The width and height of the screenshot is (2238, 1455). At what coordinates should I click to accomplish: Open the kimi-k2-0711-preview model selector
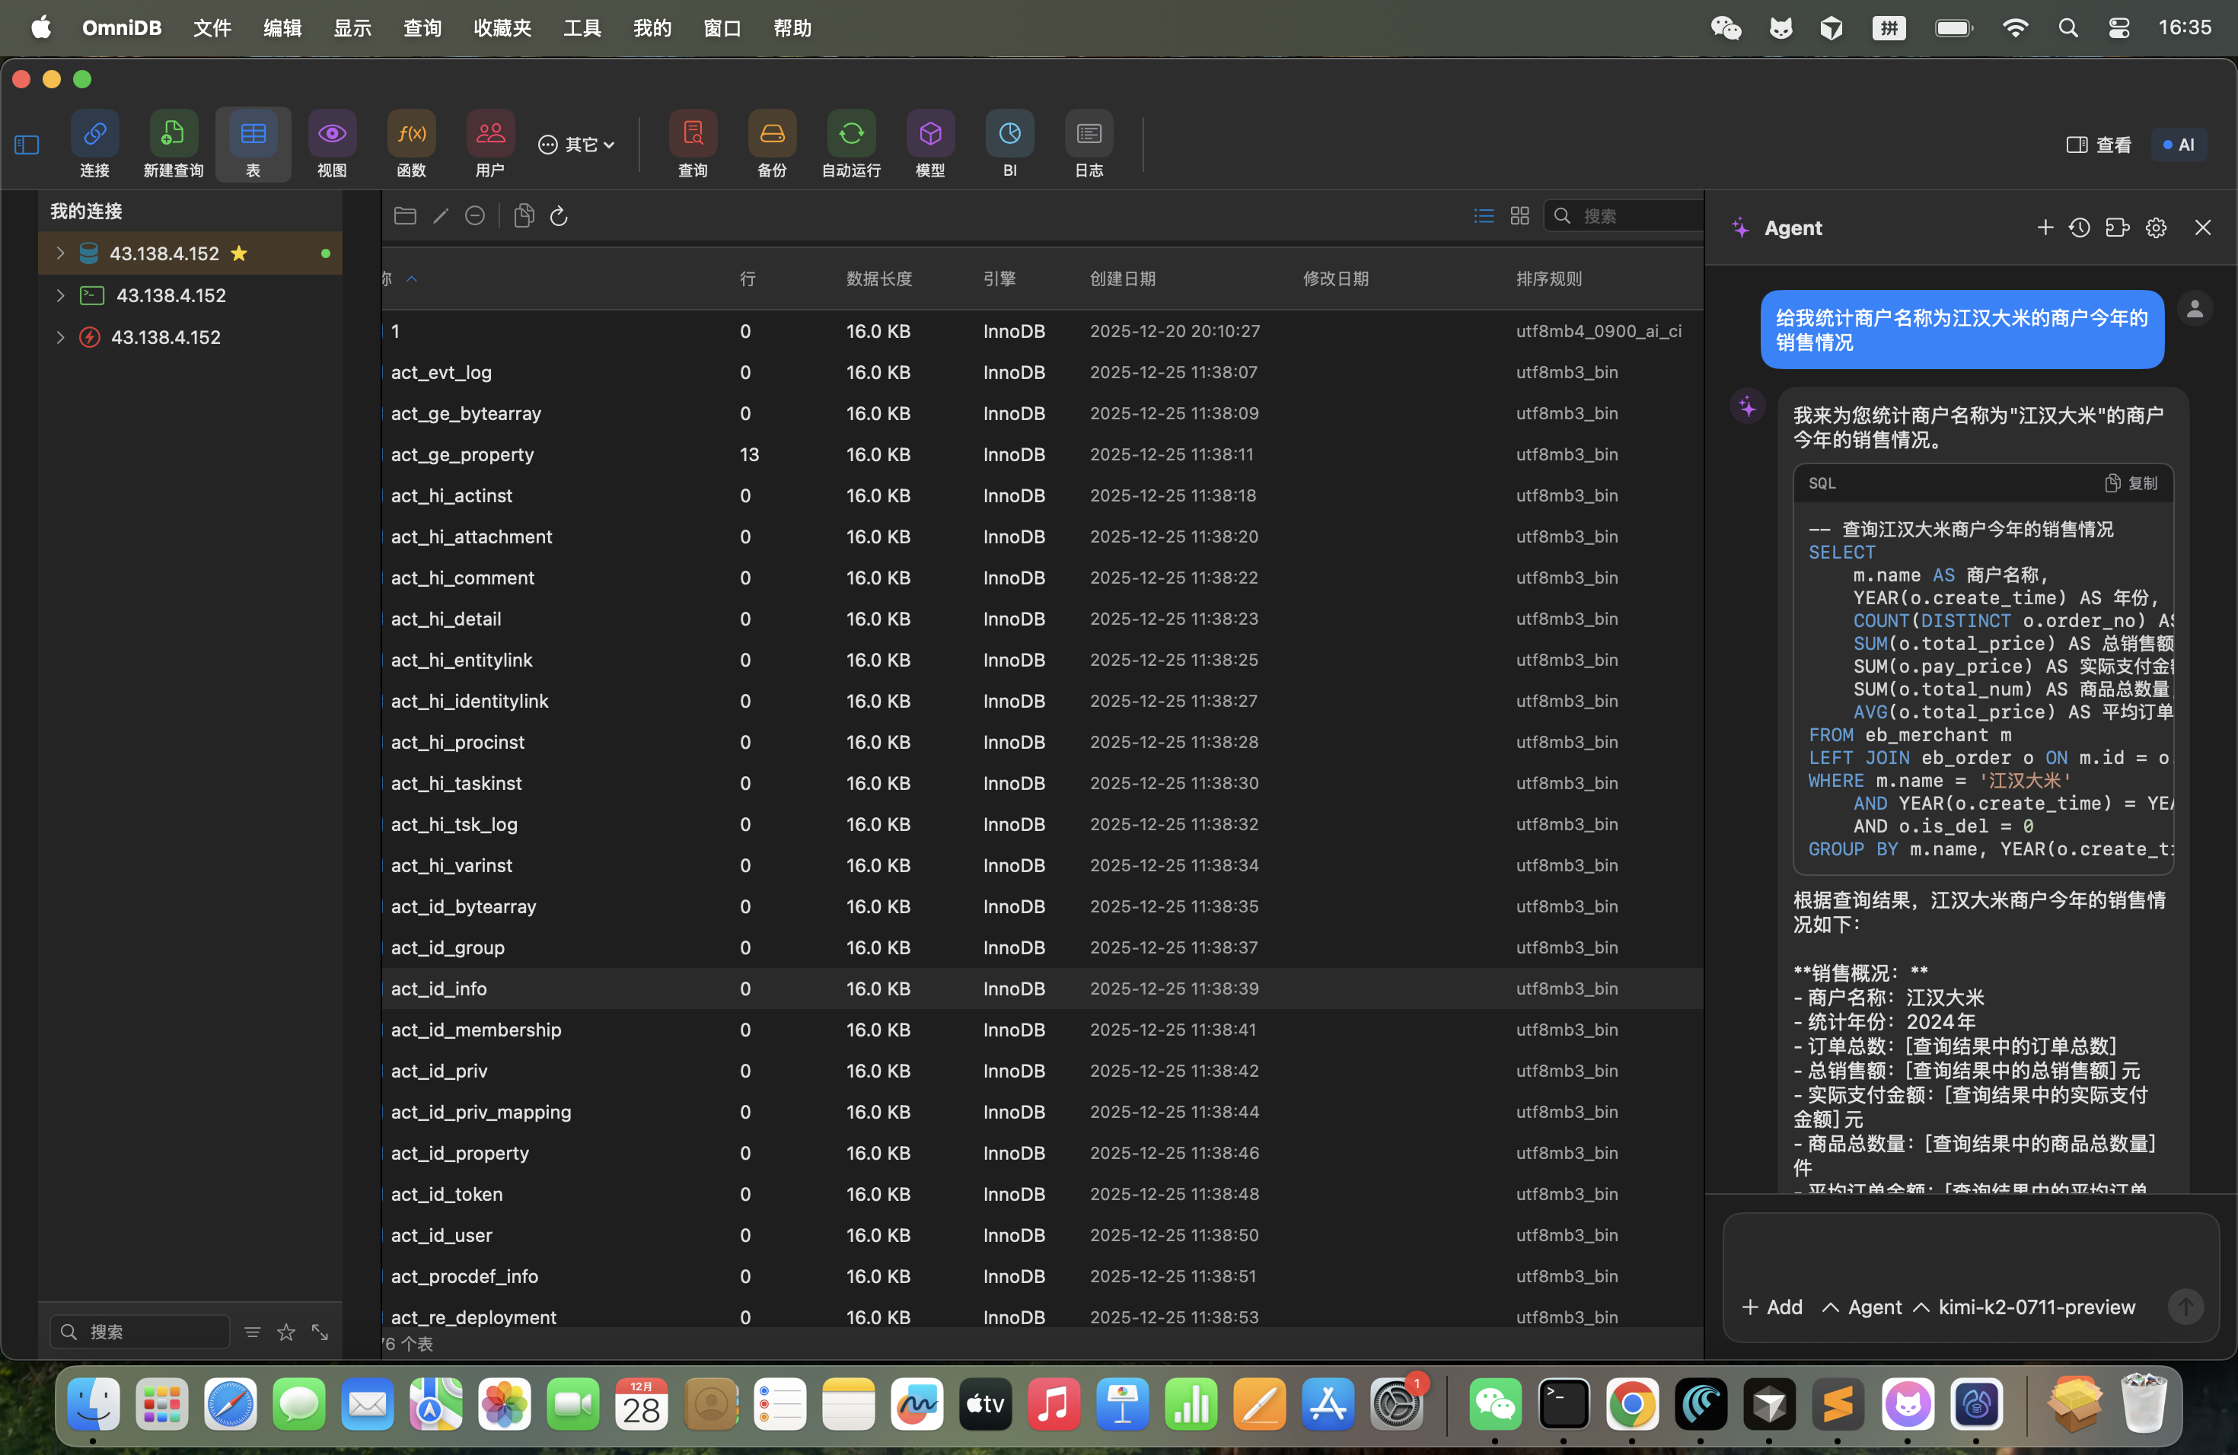point(2036,1307)
